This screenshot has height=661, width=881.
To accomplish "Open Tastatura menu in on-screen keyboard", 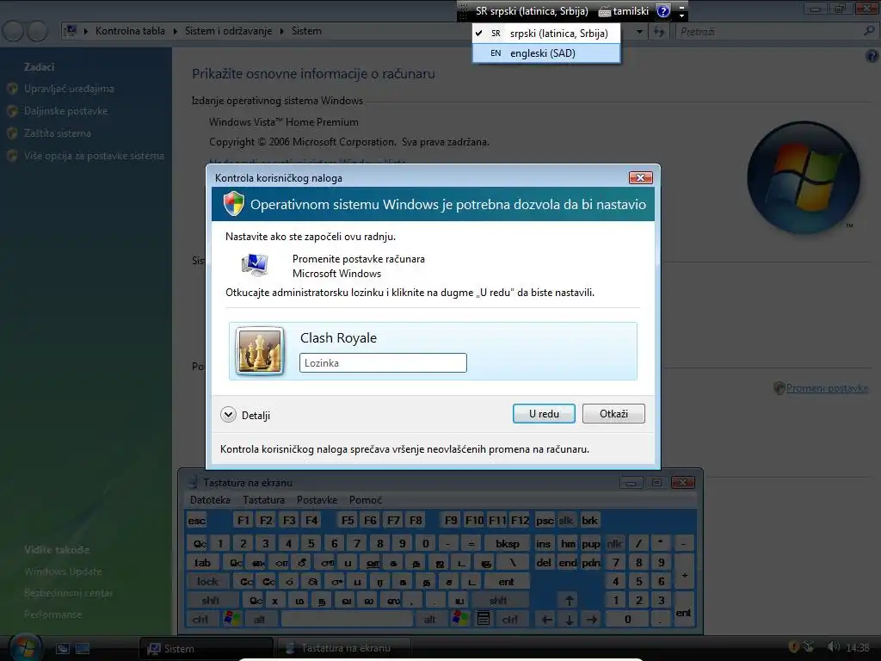I will point(263,500).
